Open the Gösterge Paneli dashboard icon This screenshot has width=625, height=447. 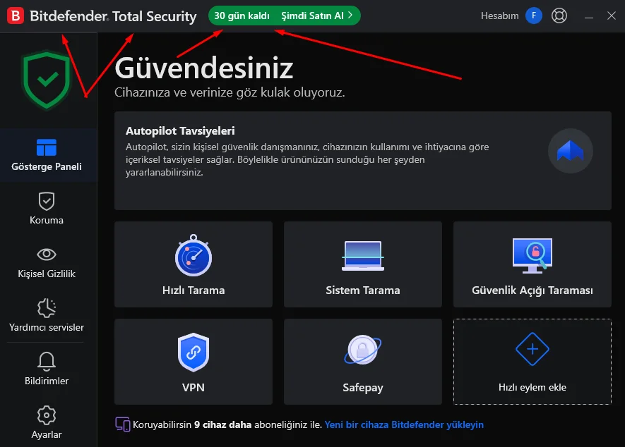[x=47, y=147]
